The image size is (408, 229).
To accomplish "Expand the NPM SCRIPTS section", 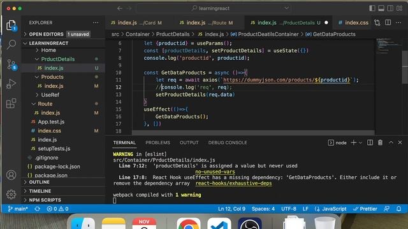I will [x=64, y=200].
